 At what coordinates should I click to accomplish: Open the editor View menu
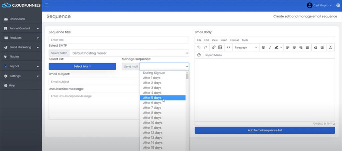pyautogui.click(x=215, y=40)
